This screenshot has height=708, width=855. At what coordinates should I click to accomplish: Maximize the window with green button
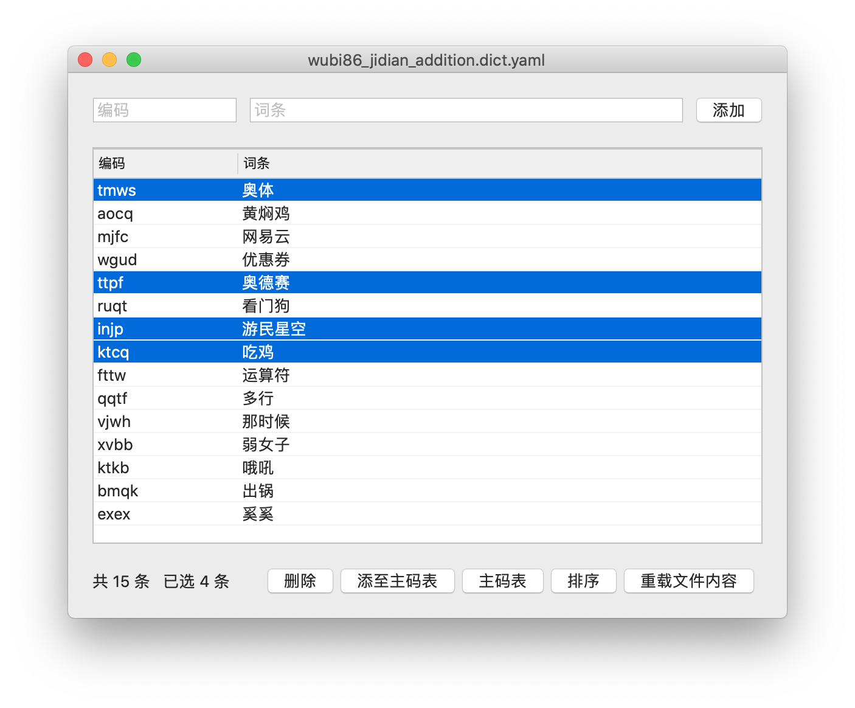pos(134,60)
